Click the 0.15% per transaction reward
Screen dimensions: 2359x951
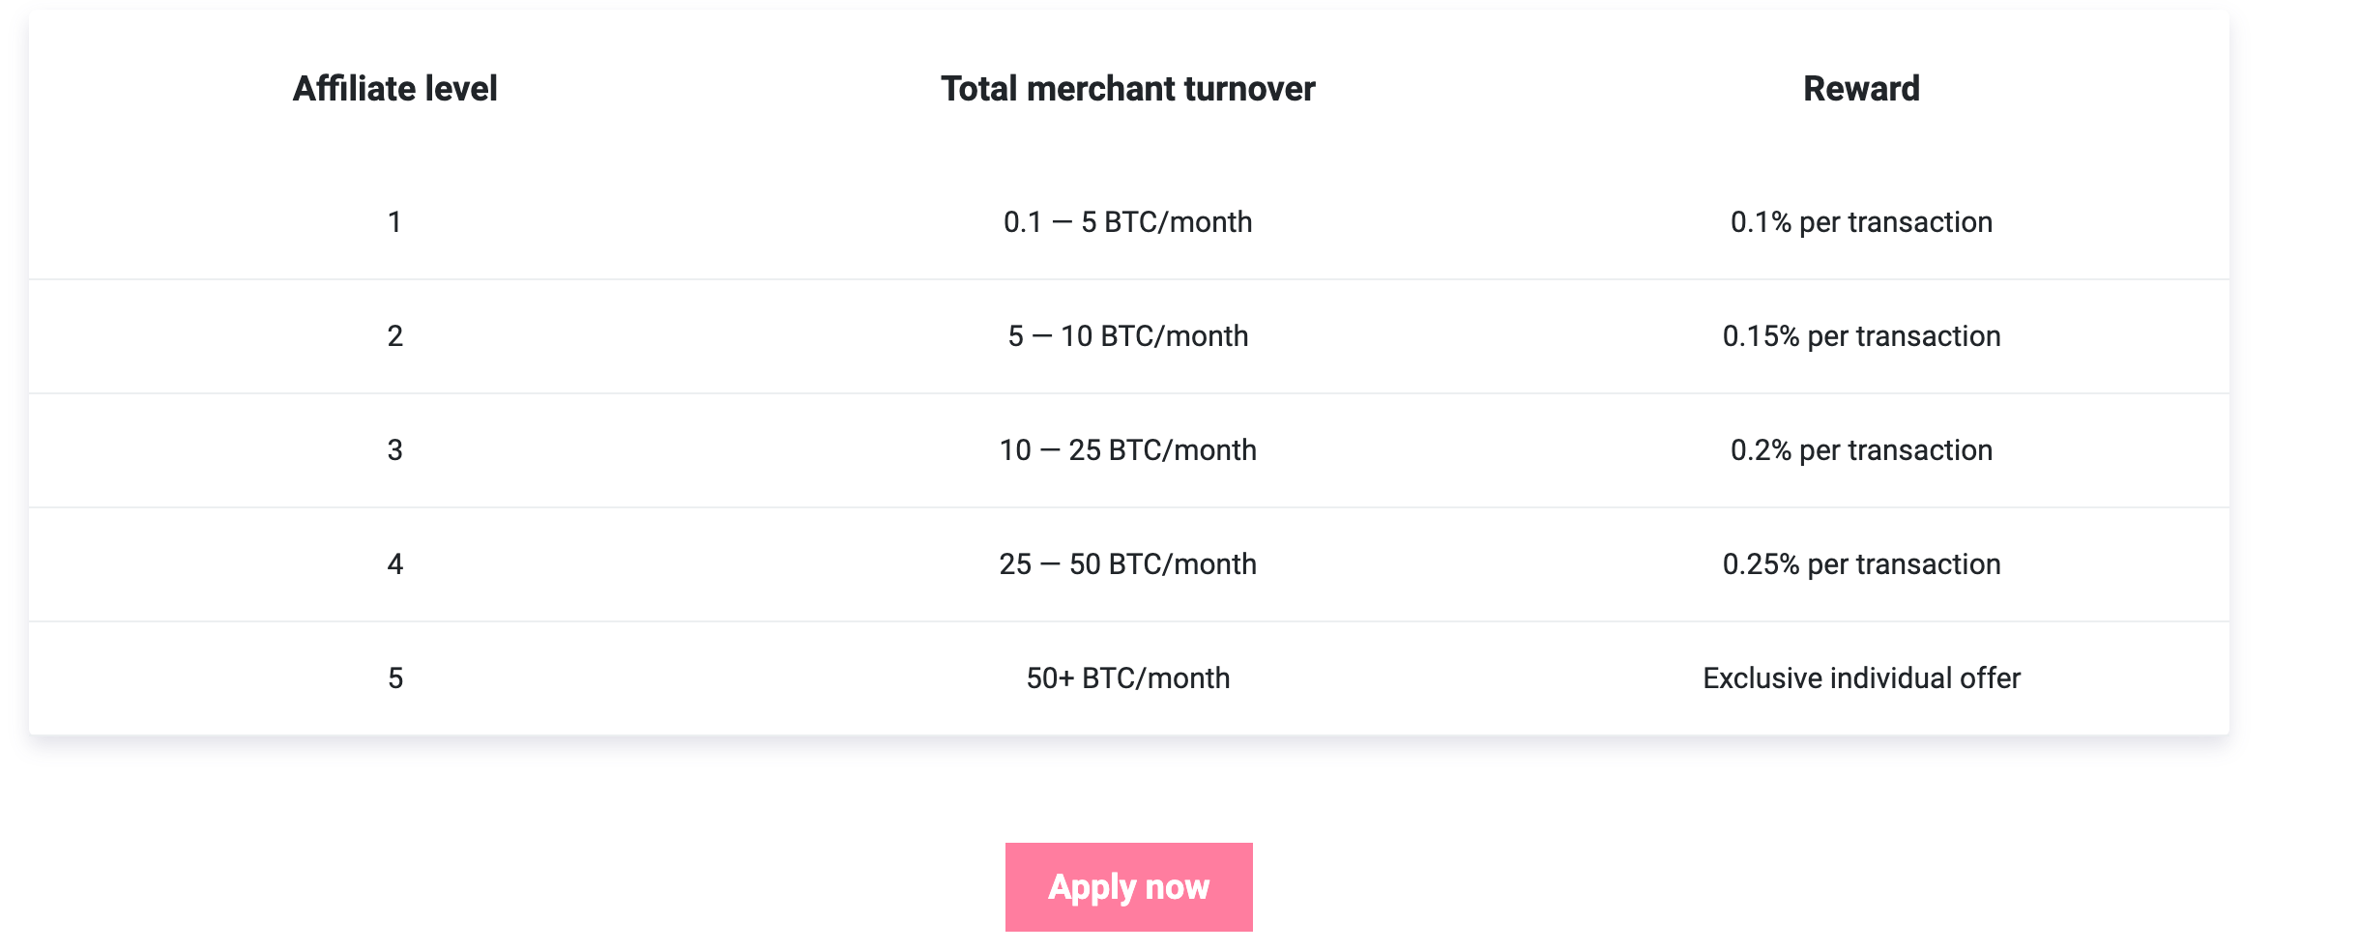click(x=1861, y=336)
